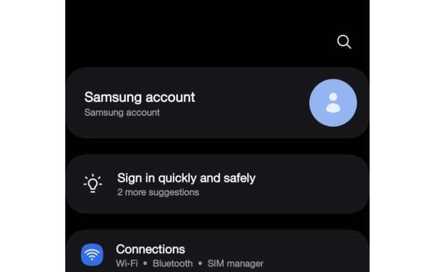Viewport: 435px width, 272px height.
Task: Select the Sign in quickly and safely title
Action: 186,178
